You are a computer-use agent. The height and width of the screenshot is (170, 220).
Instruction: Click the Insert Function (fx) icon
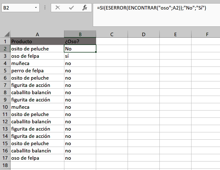pyautogui.click(x=84, y=7)
